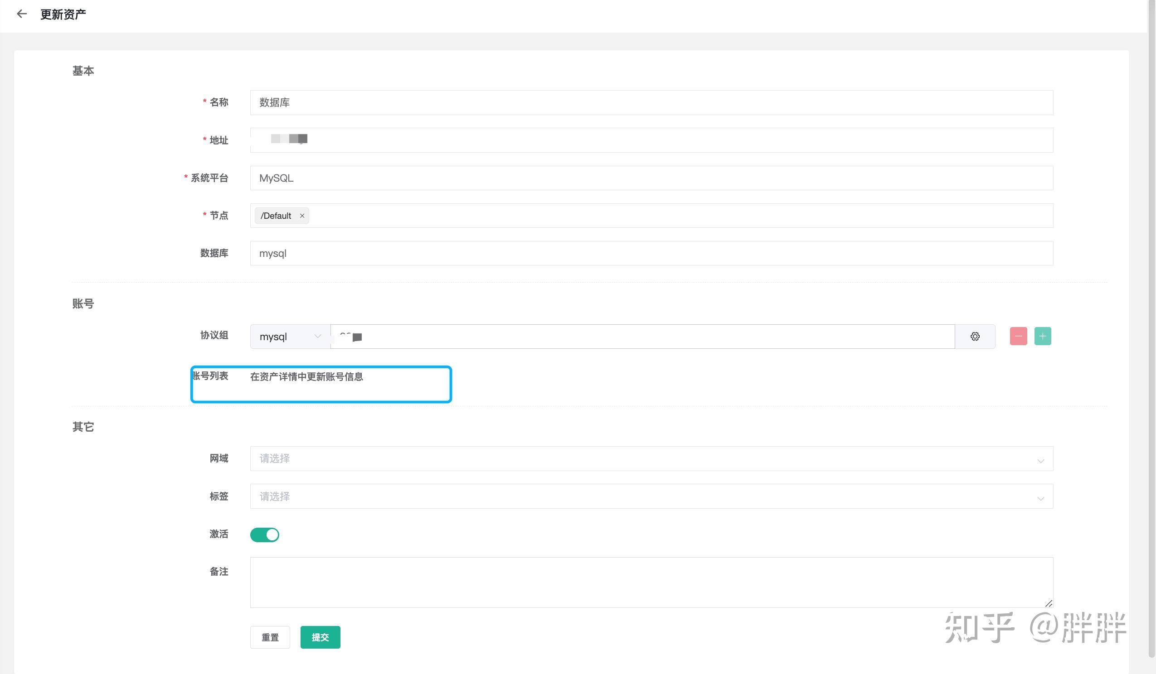
Task: Open the mysql protocol dropdown
Action: coord(290,337)
